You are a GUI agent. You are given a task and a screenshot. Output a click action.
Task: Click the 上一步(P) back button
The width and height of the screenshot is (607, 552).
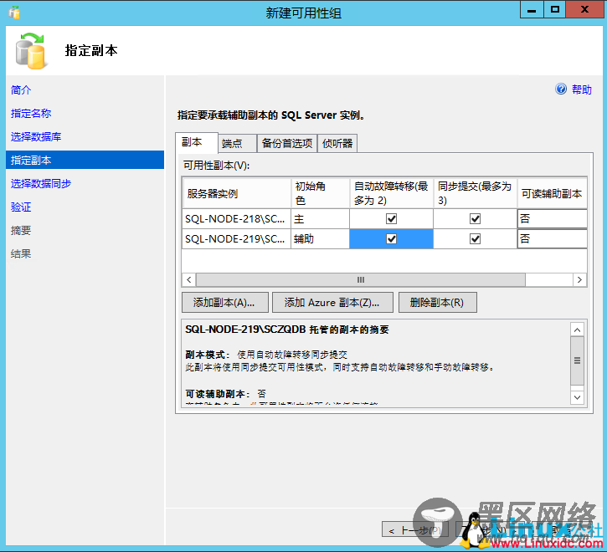coord(414,530)
